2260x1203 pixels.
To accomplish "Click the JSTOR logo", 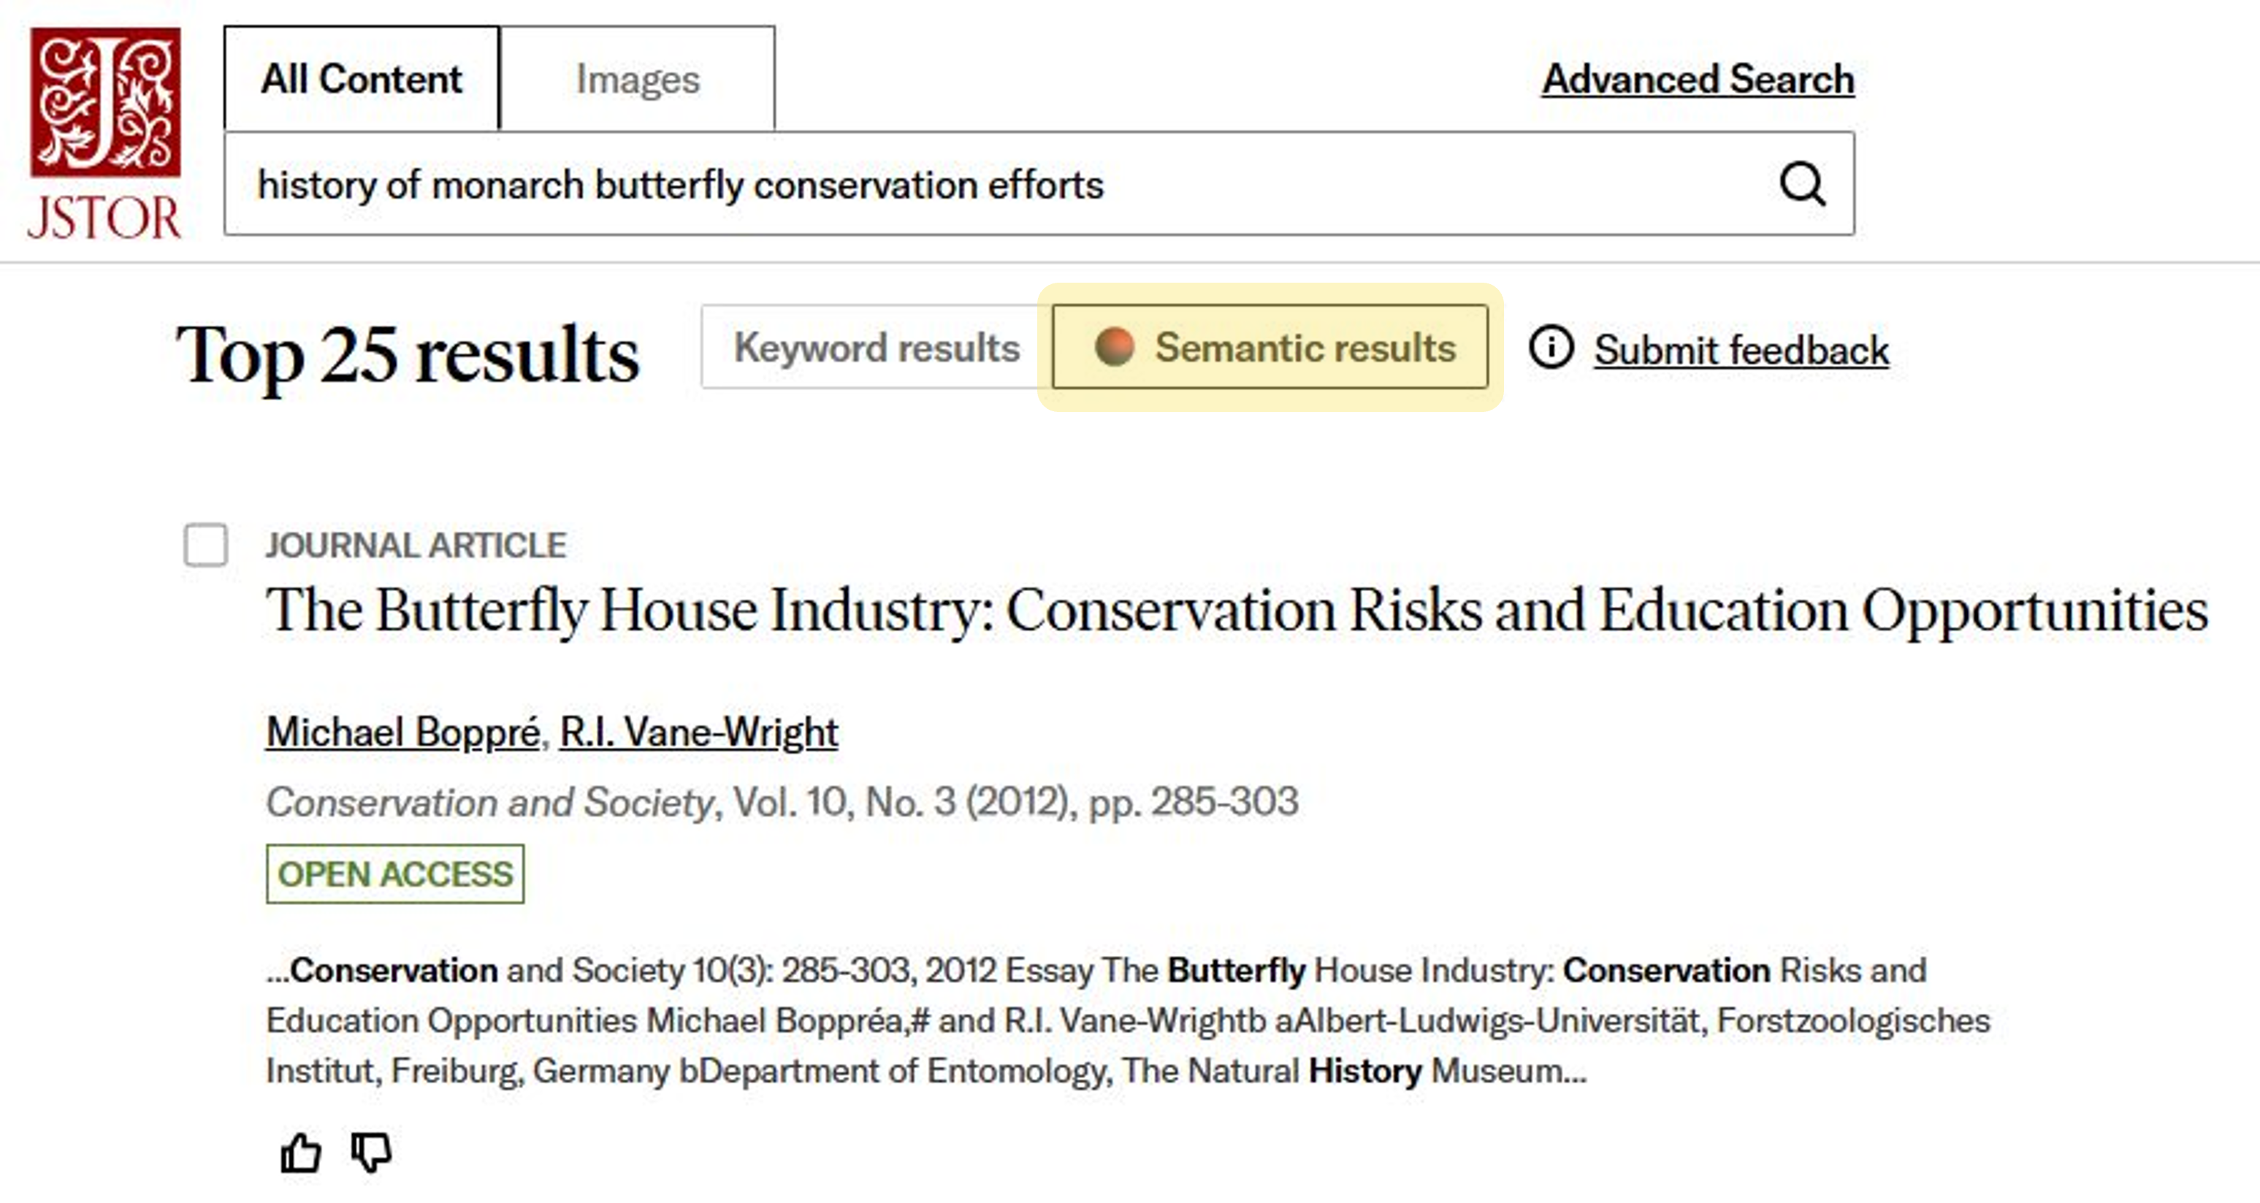I will [x=104, y=132].
